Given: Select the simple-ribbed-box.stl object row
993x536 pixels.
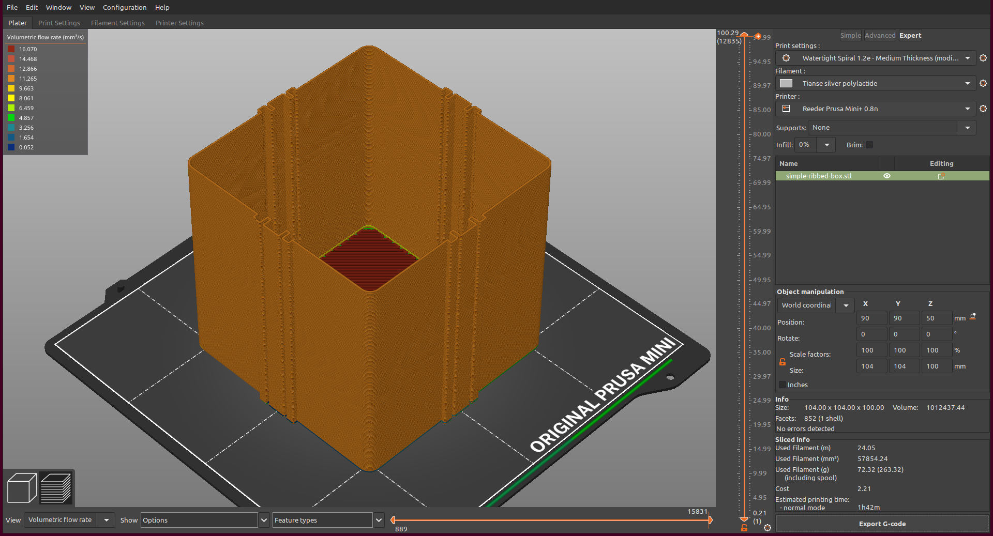Looking at the screenshot, I should click(x=882, y=176).
